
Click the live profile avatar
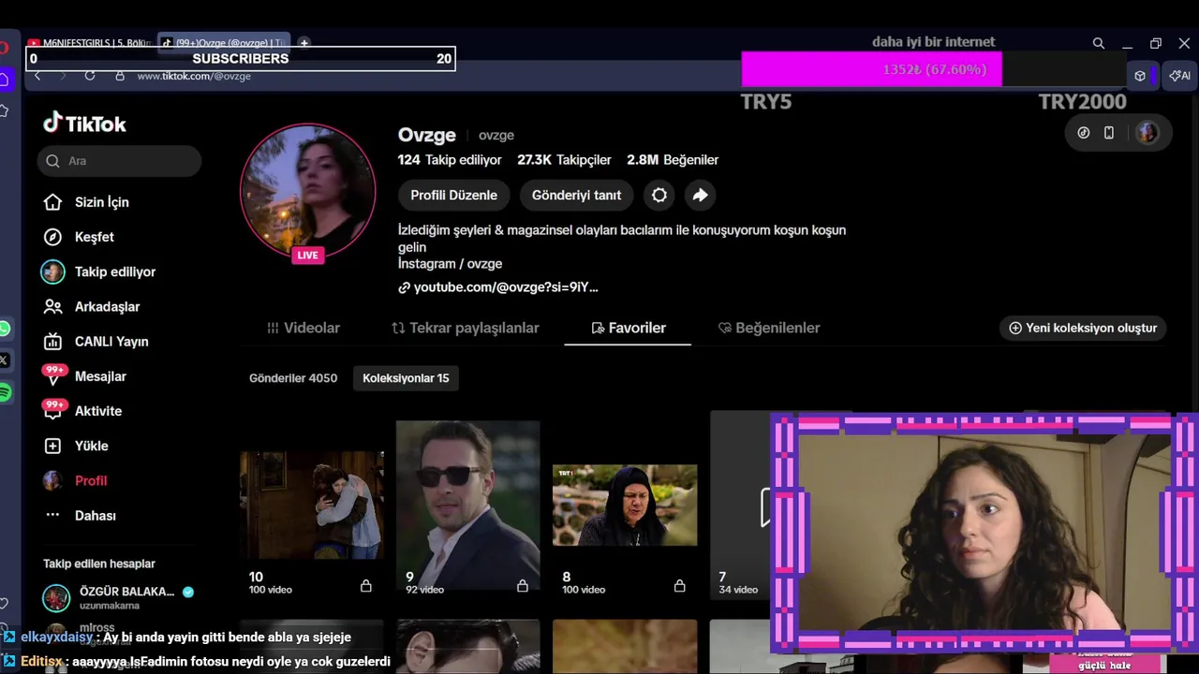tap(308, 192)
